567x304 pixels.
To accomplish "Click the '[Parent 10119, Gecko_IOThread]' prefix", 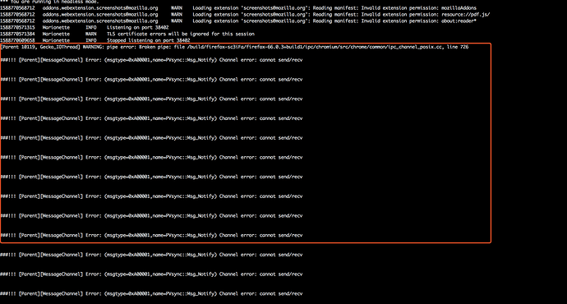I will coord(40,47).
